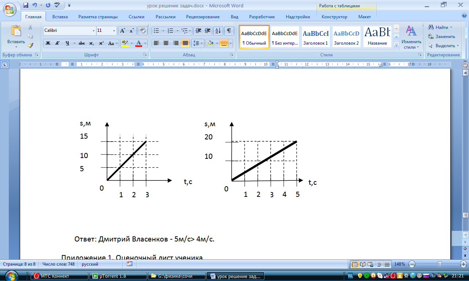Apply the Заголовок 1 style
The image size is (469, 281).
coord(315,37)
